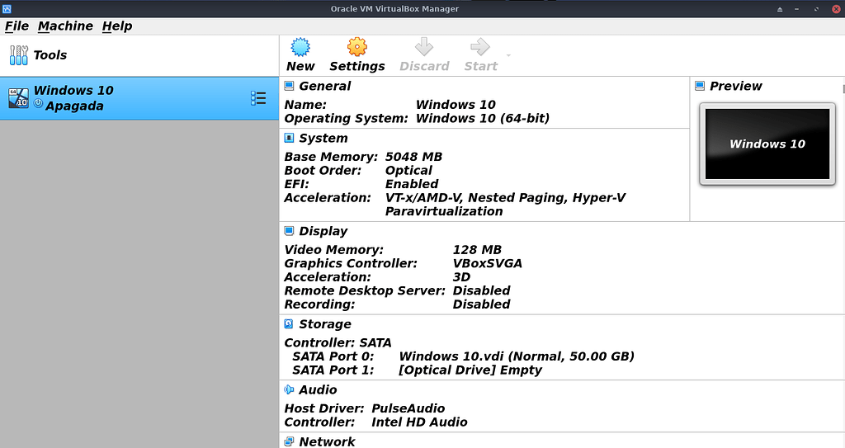
Task: Click the Name value Windows 10
Action: [x=456, y=105]
